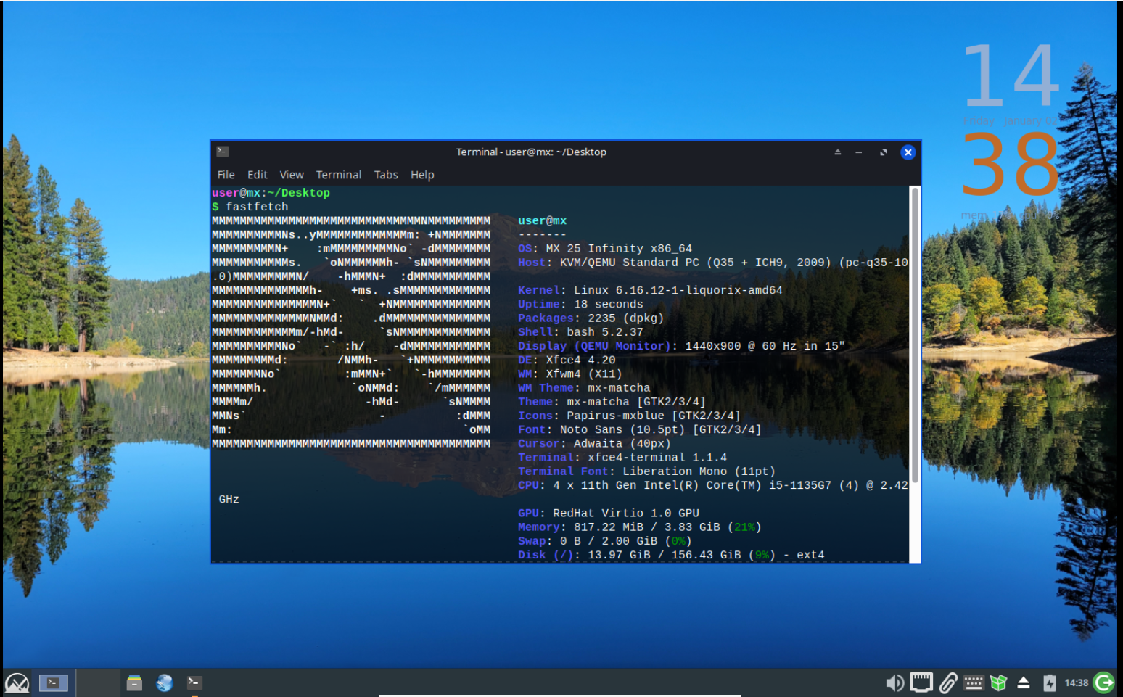The width and height of the screenshot is (1123, 697).
Task: Click the "GPU: RedHat Virtio 1.0 GPU" line
Action: click(x=609, y=514)
